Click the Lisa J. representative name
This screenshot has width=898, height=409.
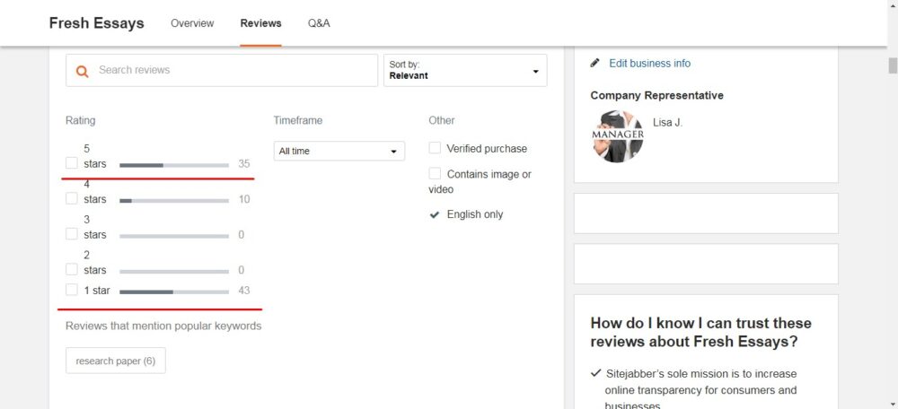(x=668, y=123)
